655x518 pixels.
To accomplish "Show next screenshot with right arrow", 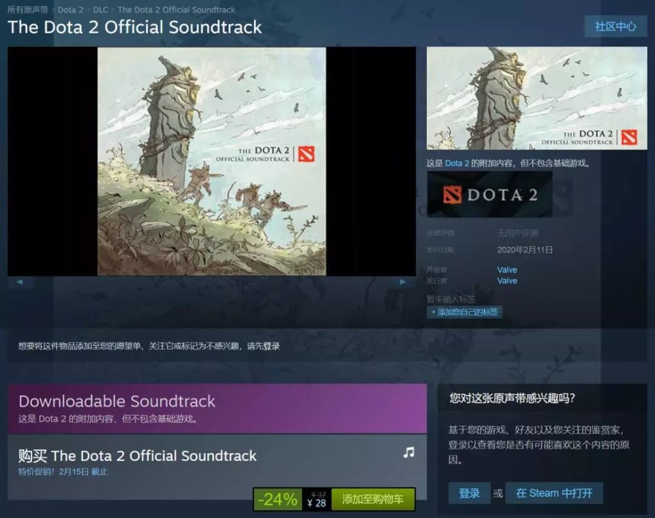I will click(403, 282).
